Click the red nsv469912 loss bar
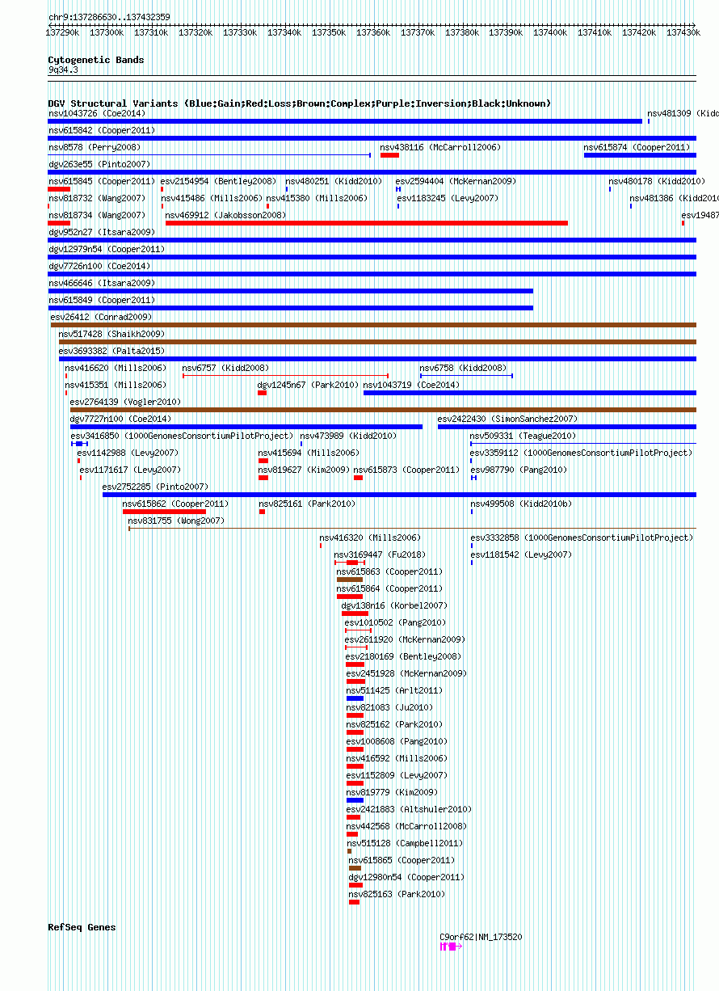 click(x=367, y=223)
